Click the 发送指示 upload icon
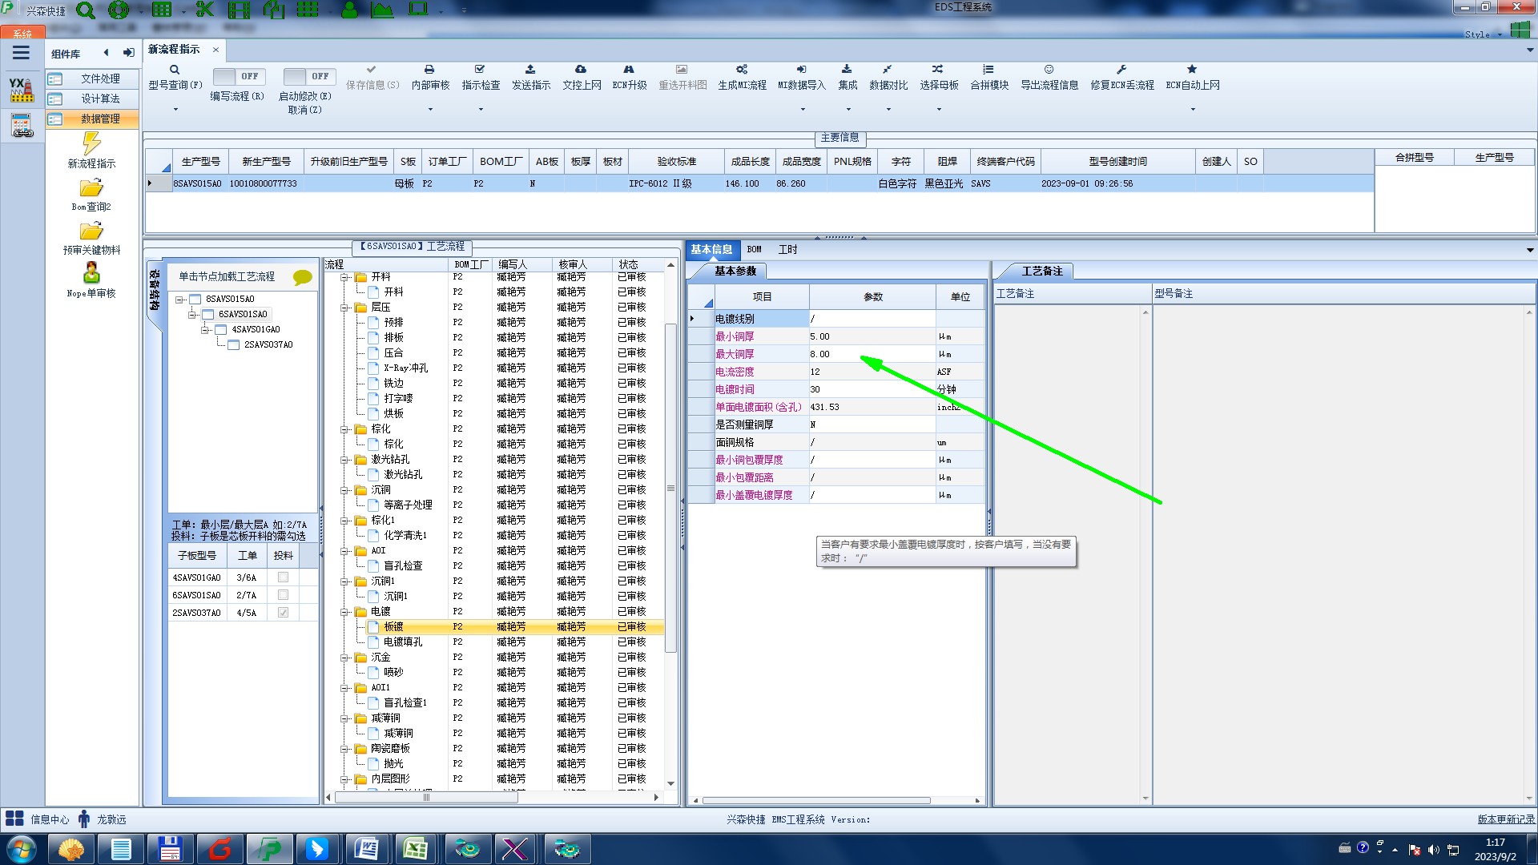This screenshot has width=1538, height=865. 530,70
